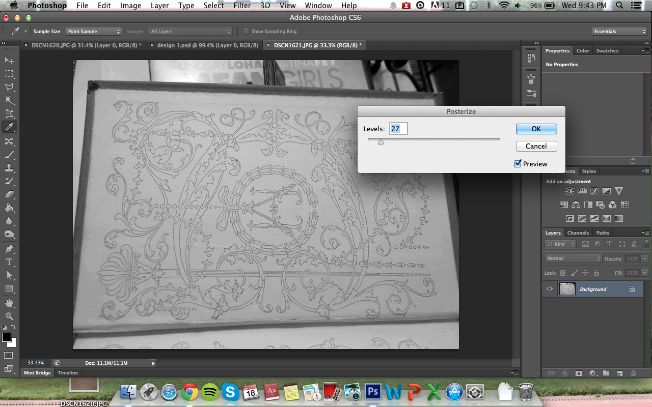Open the Sample Size dropdown

click(x=93, y=32)
